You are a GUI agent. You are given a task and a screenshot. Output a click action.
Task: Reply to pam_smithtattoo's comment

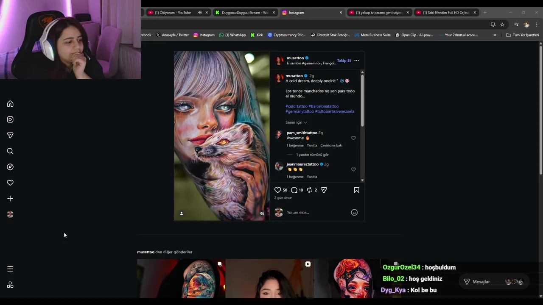(x=312, y=145)
